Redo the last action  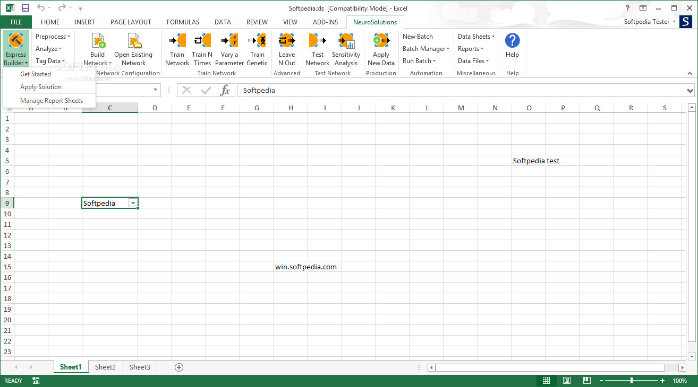62,8
